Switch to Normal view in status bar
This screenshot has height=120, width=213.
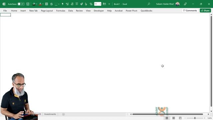pos(167,118)
